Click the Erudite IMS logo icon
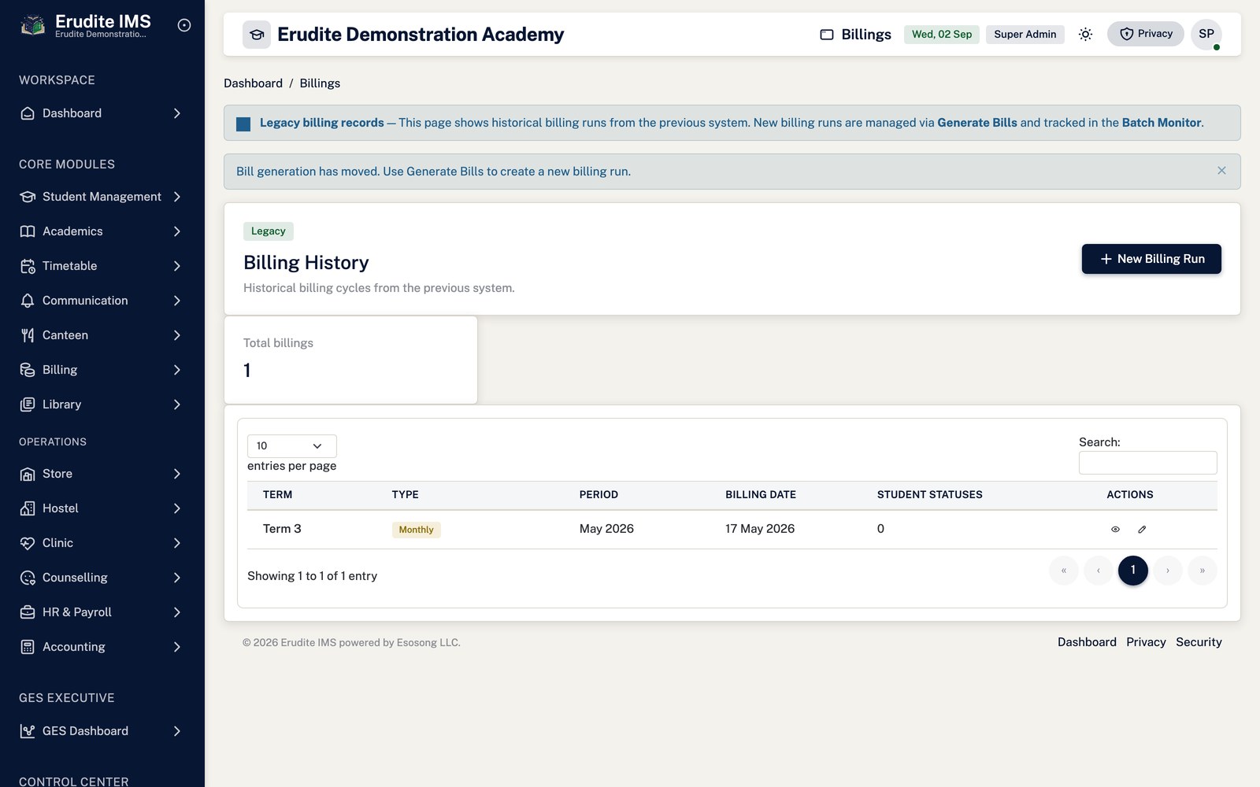 tap(32, 25)
